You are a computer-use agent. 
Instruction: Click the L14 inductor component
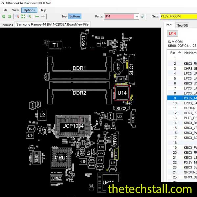pyautogui.click(x=113, y=163)
